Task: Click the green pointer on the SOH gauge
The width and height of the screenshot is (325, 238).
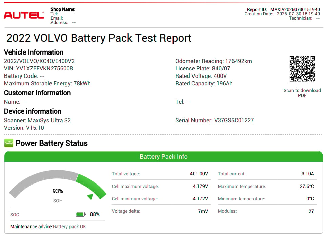Action: (x=90, y=196)
